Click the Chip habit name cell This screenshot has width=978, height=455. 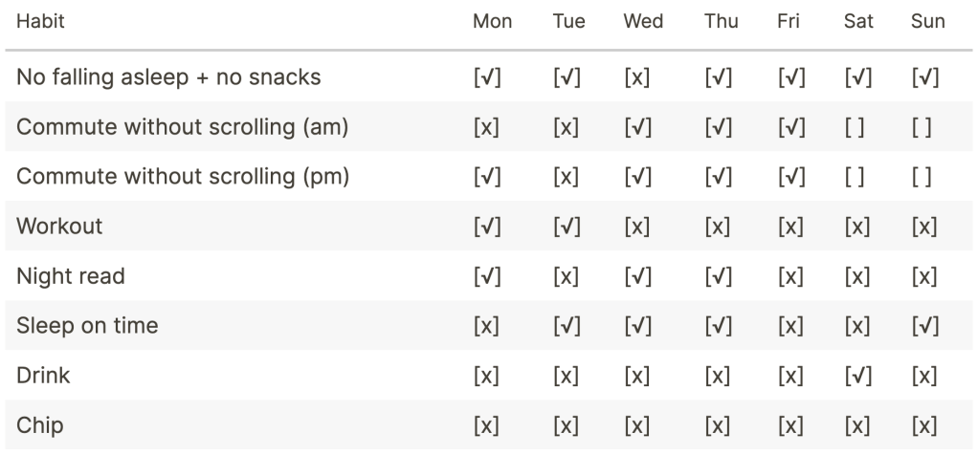(40, 425)
